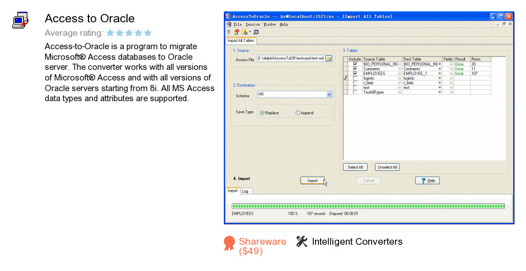The width and height of the screenshot is (526, 271).
Task: Click the monitor-shaped toolbar icon
Action: coord(256,32)
